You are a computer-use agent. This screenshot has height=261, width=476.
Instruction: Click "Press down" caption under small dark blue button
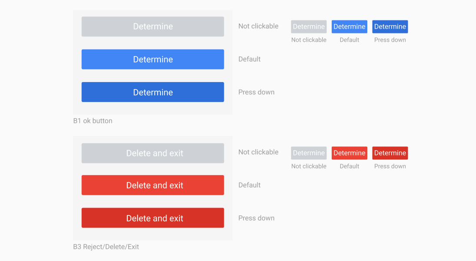[x=390, y=40]
